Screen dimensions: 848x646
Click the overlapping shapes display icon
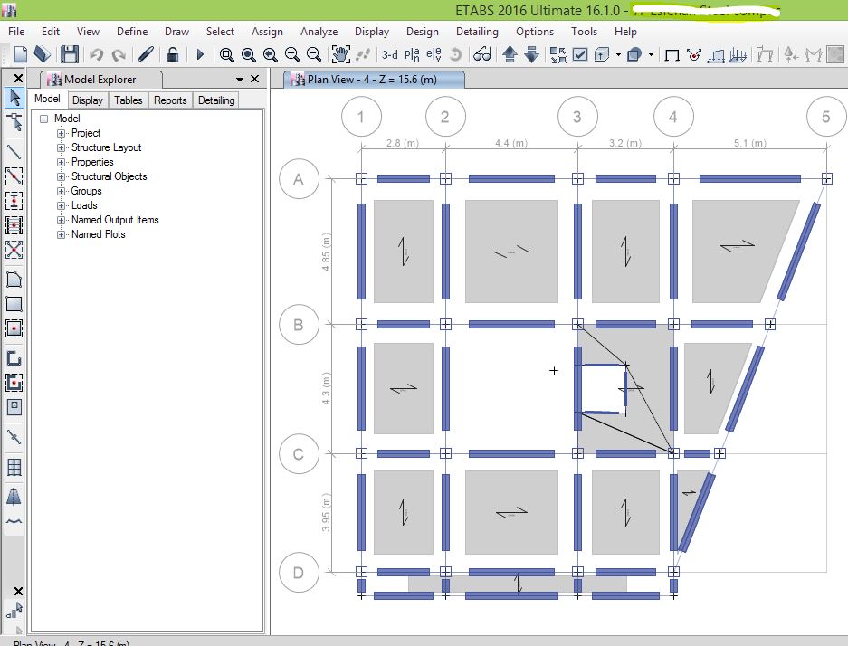point(634,54)
